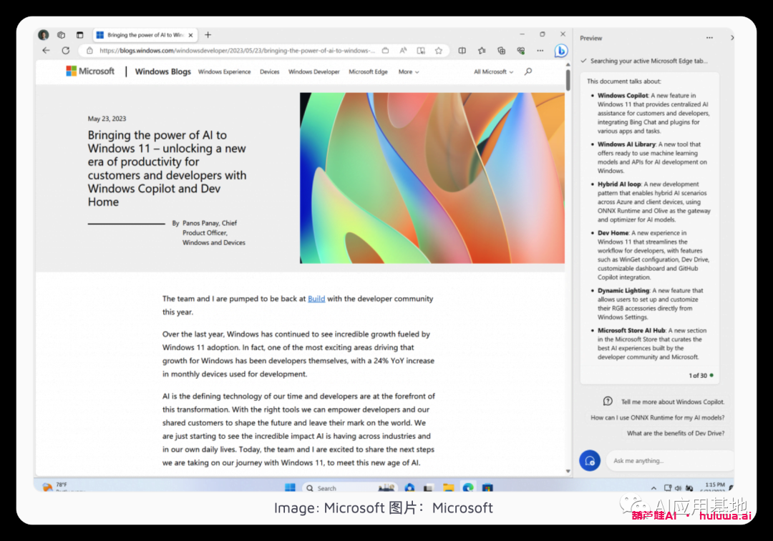Show hidden system tray icons chevron

point(653,488)
